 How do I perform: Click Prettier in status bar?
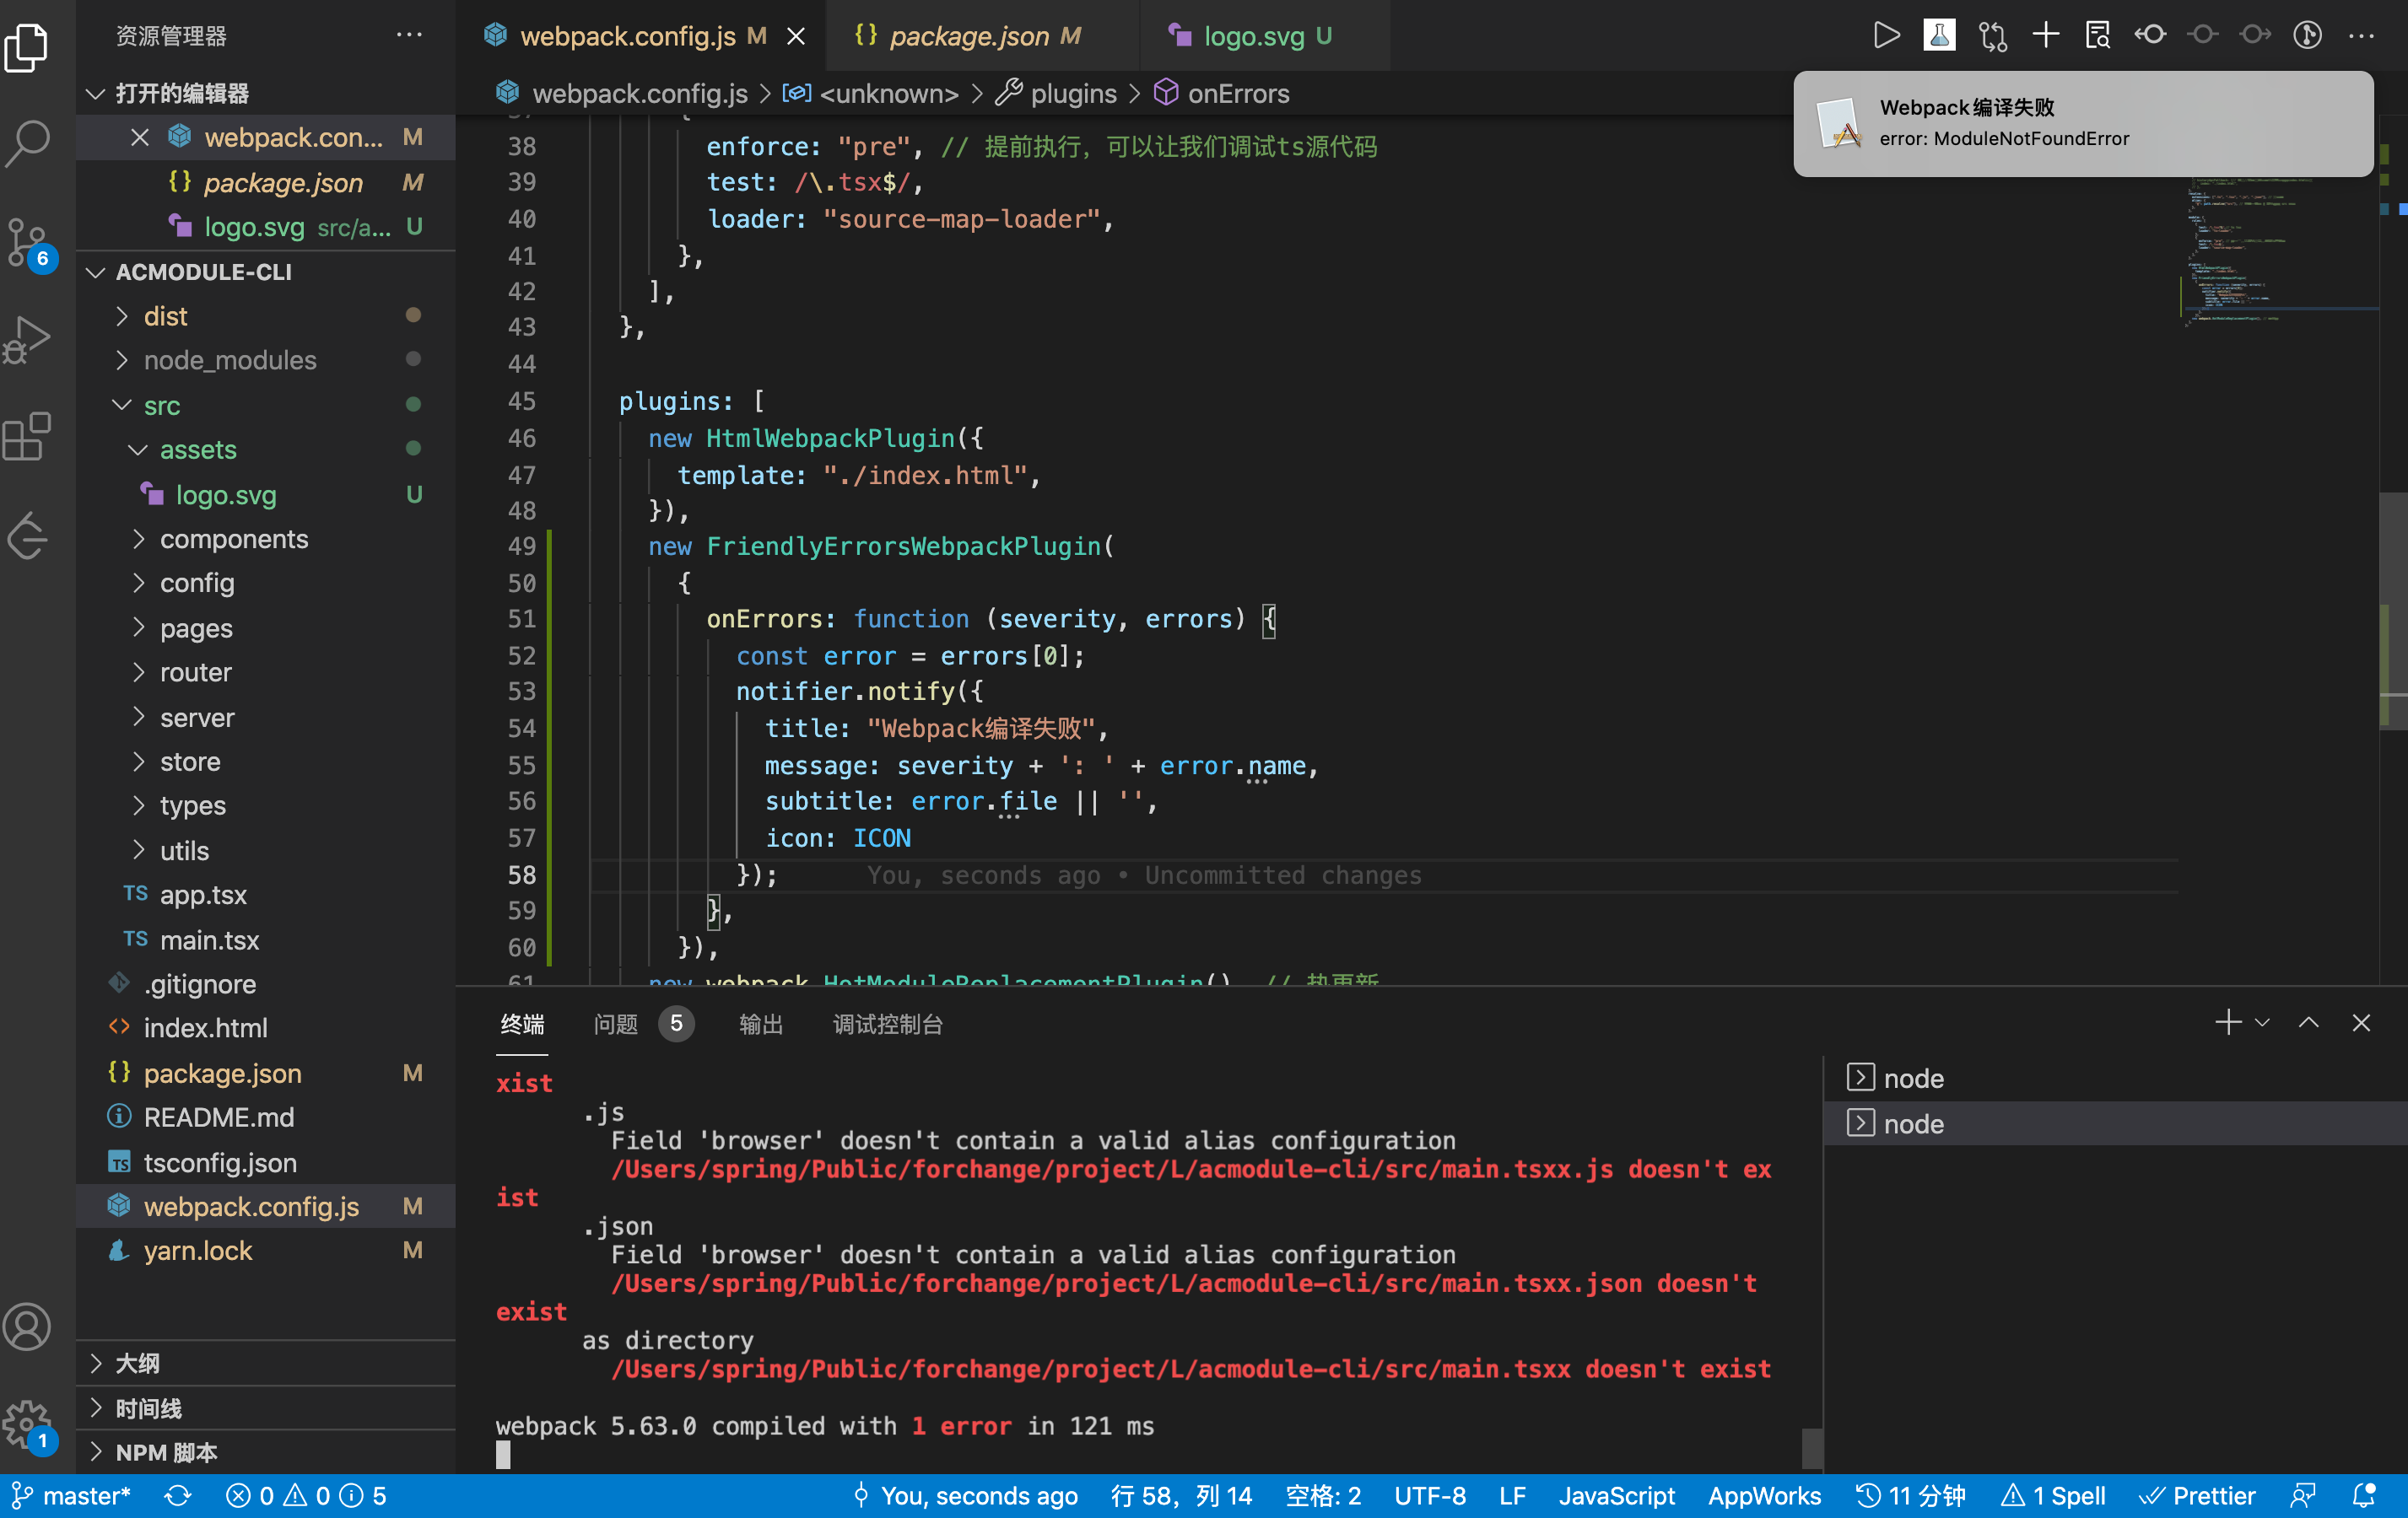[x=2198, y=1495]
